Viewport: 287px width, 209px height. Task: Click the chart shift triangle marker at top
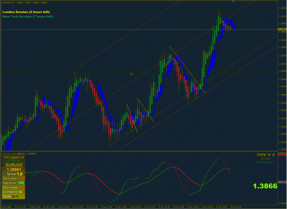point(233,1)
